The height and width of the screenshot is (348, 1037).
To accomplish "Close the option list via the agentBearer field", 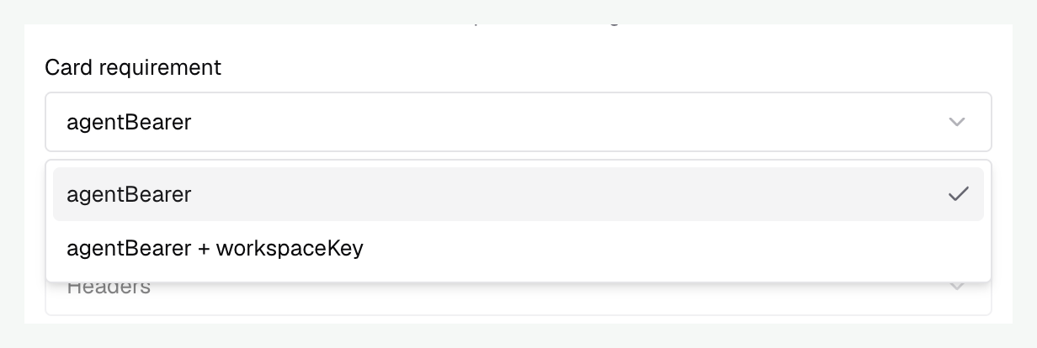I will pos(518,122).
